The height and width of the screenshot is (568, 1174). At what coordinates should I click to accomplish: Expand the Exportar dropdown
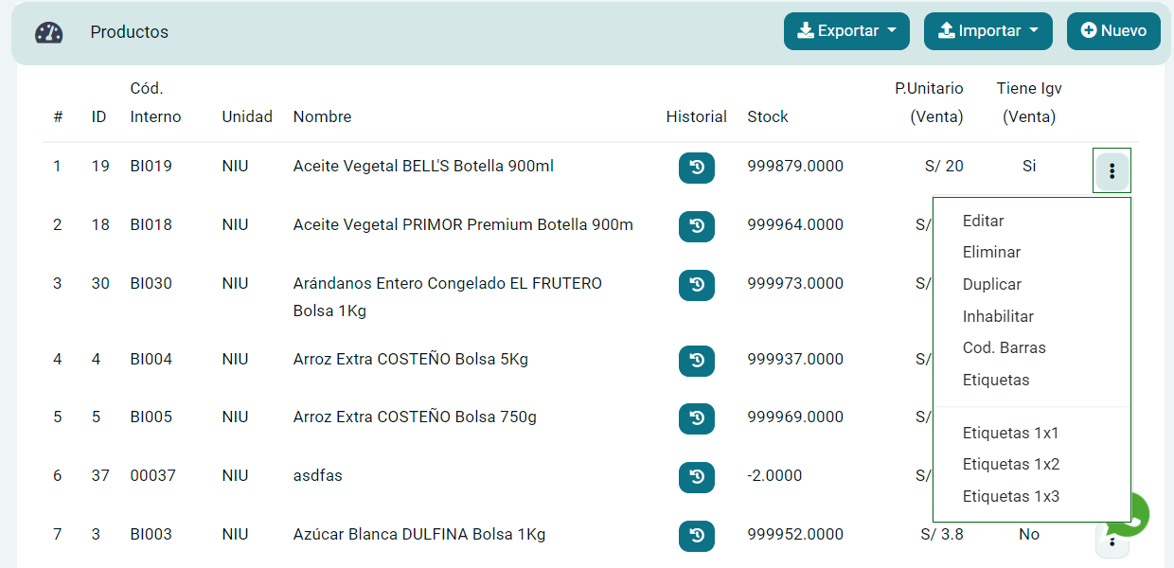tap(846, 31)
